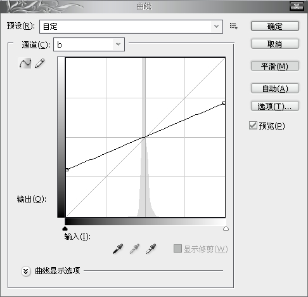Open the 通道 channel dropdown

(x=89, y=44)
